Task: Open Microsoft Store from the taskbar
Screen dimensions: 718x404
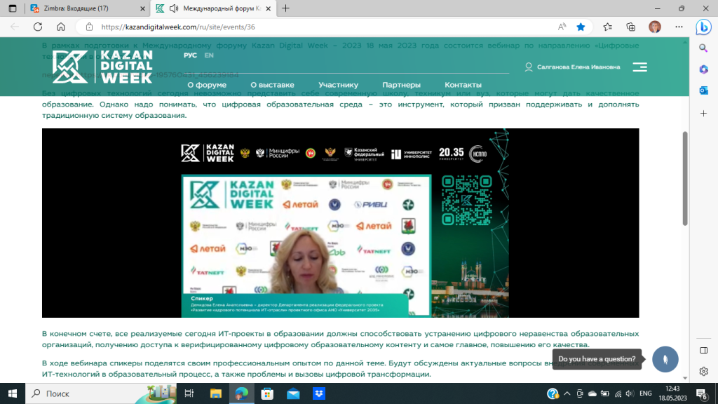Action: pyautogui.click(x=267, y=393)
